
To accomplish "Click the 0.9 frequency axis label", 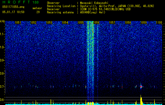I will [x=2, y=60].
